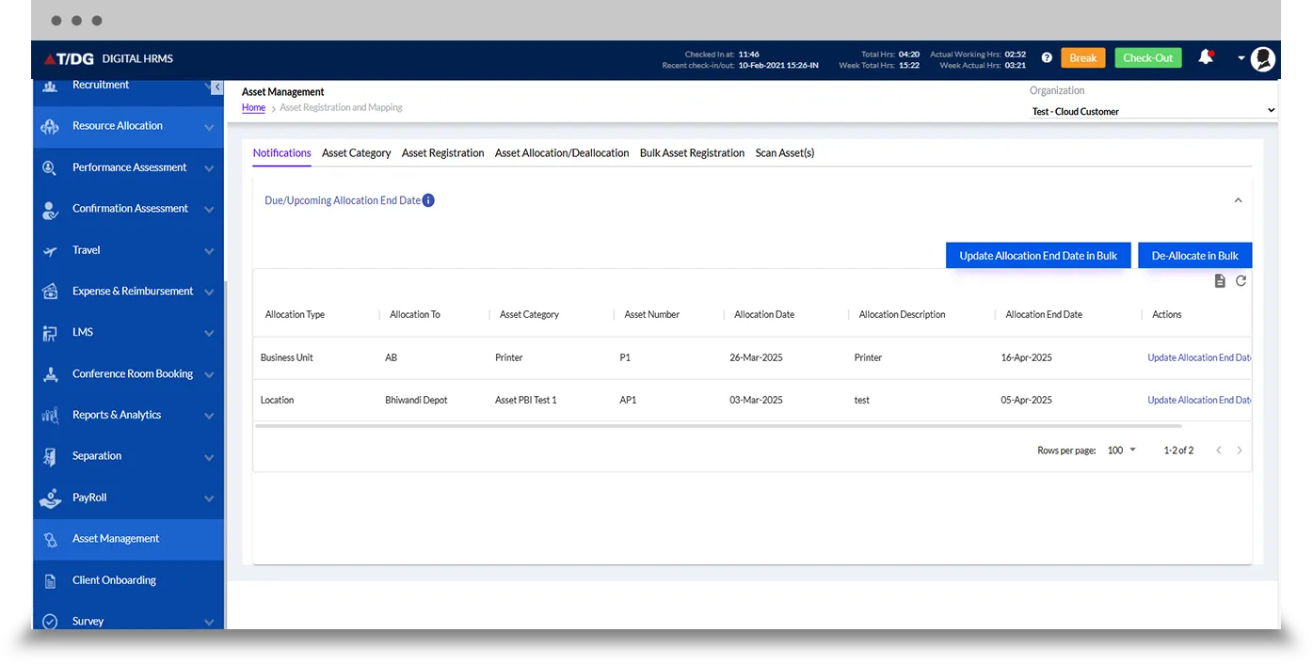Refresh the allocation table
Viewport: 1313px width, 664px height.
[1241, 281]
